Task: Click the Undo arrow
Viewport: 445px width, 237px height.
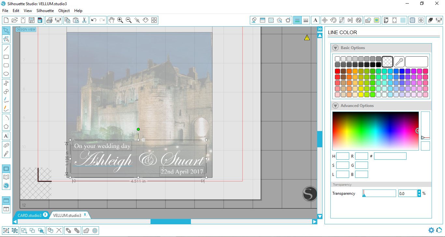Action: (94, 20)
